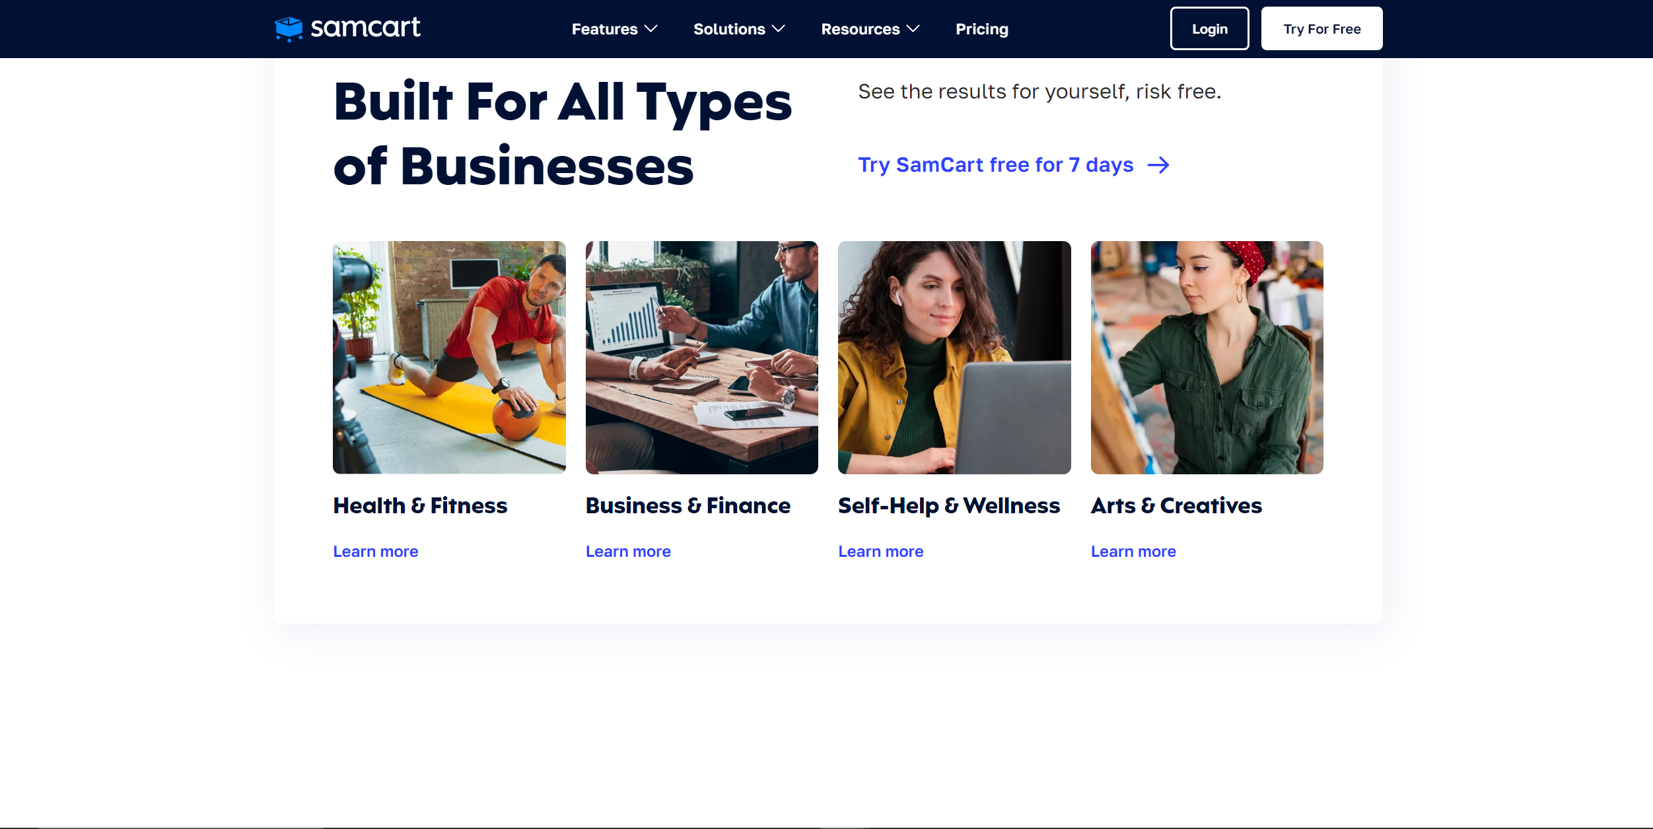Image resolution: width=1653 pixels, height=829 pixels.
Task: Open Try SamCart free for 7 days link
Action: [x=996, y=165]
